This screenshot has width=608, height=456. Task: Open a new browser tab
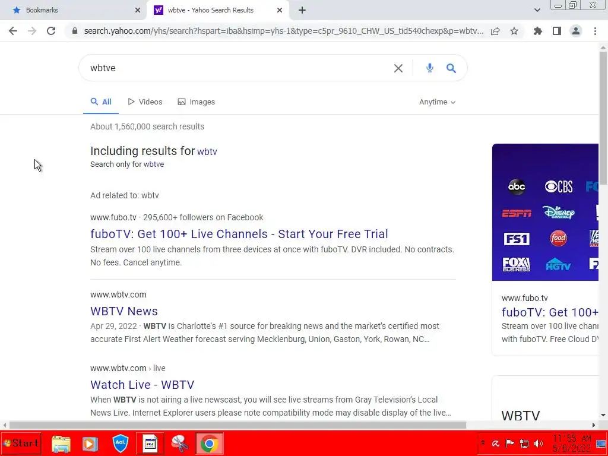tap(302, 10)
